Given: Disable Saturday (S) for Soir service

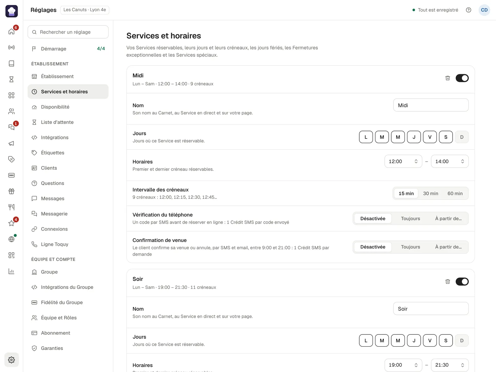Looking at the screenshot, I should (x=446, y=341).
